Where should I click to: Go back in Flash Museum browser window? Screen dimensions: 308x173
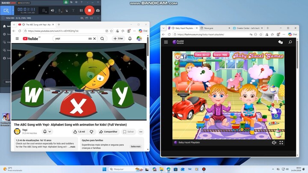(x=163, y=34)
